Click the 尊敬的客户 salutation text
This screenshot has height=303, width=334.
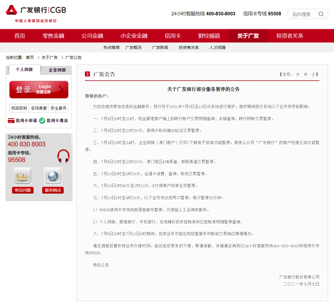tap(97, 96)
